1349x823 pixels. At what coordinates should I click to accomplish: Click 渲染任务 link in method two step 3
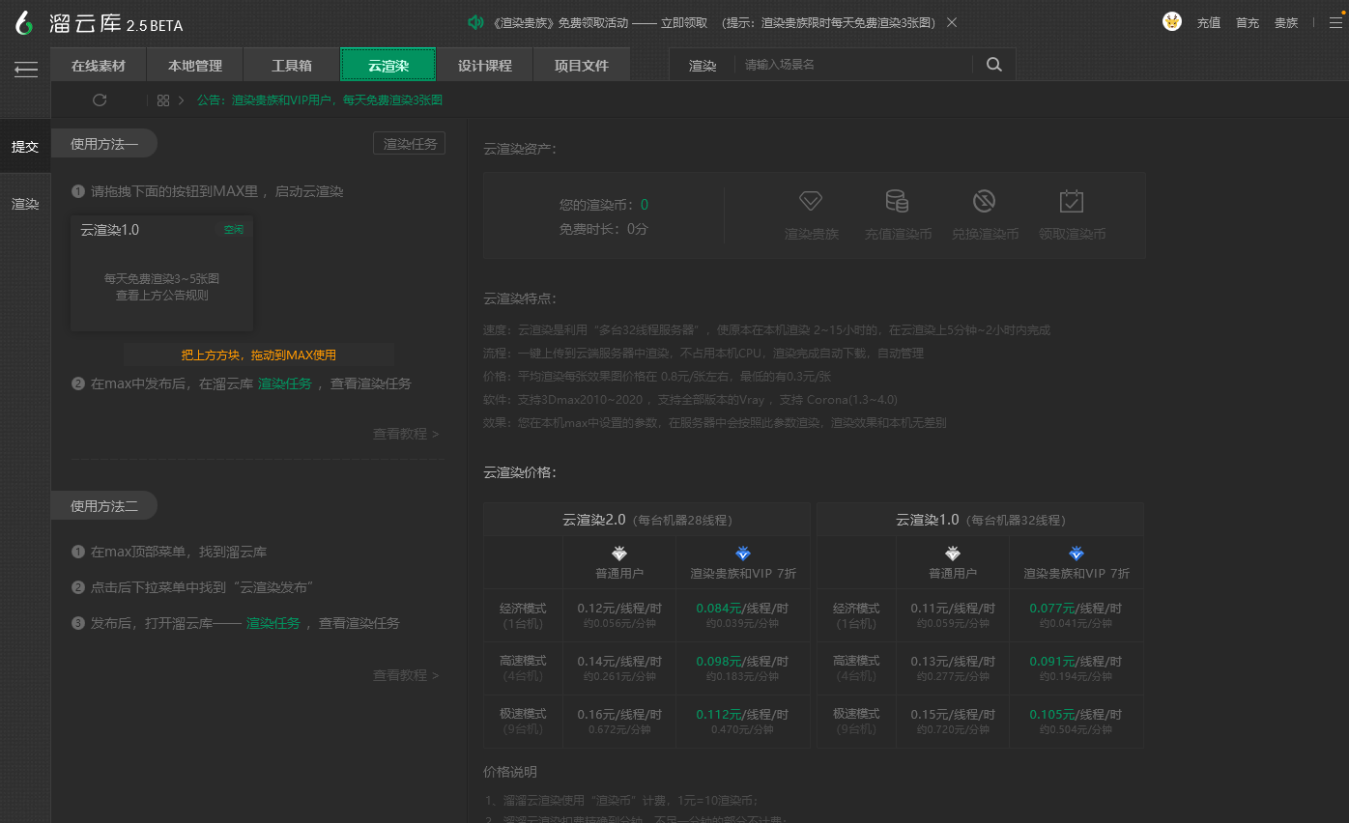tap(273, 623)
